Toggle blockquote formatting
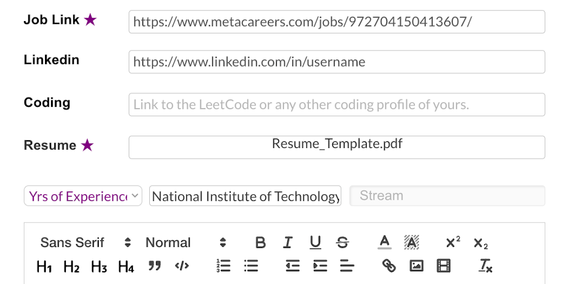This screenshot has height=284, width=568. coord(154,266)
